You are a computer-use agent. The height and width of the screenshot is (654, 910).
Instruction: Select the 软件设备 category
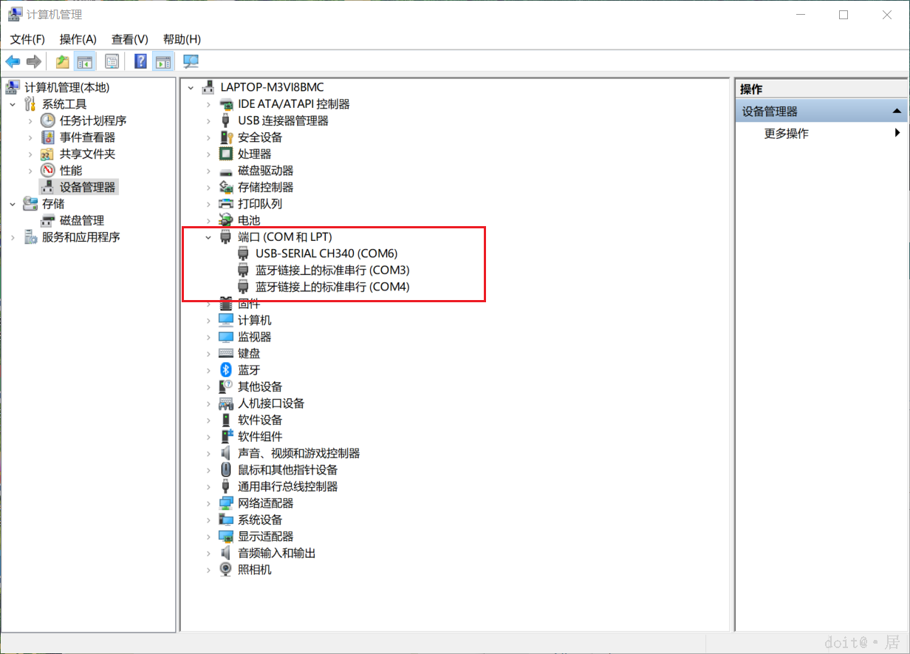pyautogui.click(x=260, y=420)
